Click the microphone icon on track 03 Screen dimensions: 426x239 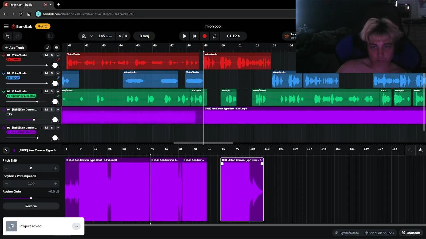(4, 91)
